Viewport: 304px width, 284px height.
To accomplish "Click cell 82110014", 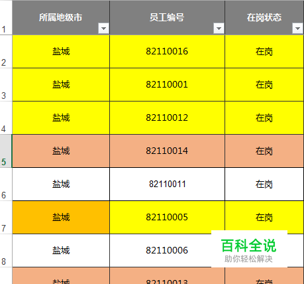I will pos(167,151).
